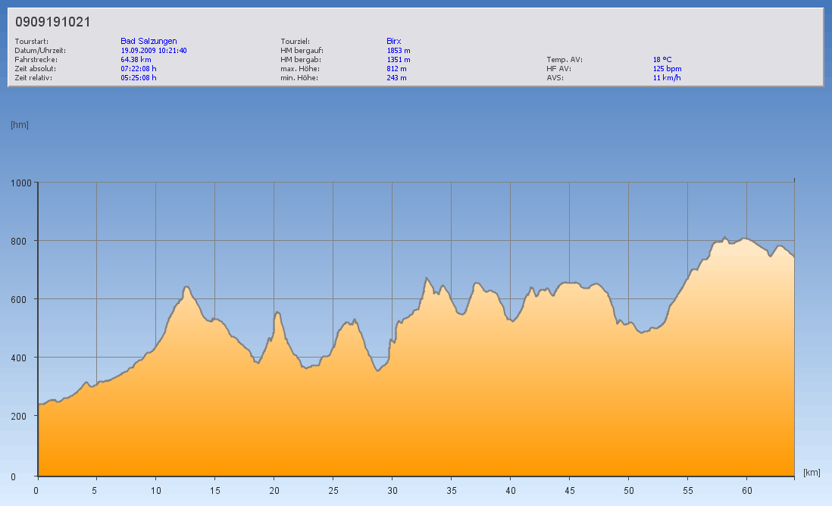The height and width of the screenshot is (506, 832).
Task: Click the 60 km tick label
Action: 747,490
